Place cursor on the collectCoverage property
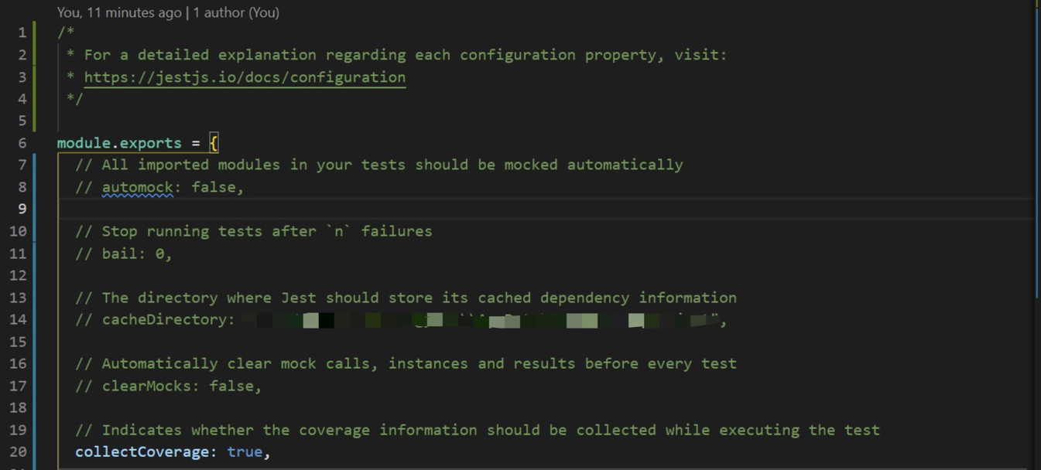This screenshot has width=1041, height=470. (142, 451)
